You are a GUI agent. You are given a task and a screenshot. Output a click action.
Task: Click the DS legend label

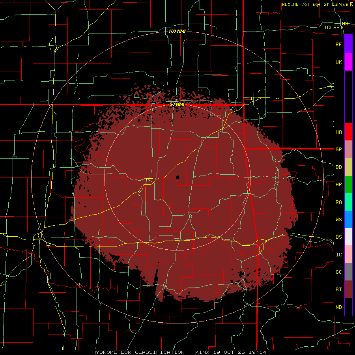338,237
